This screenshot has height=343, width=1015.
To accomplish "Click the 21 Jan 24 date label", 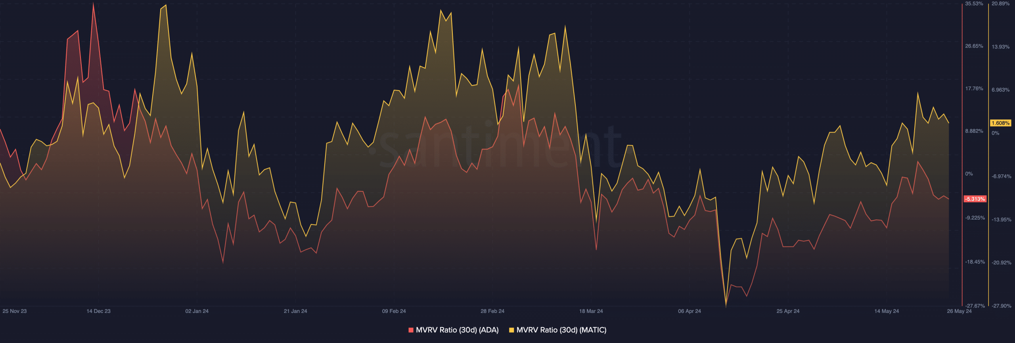I will (x=295, y=311).
